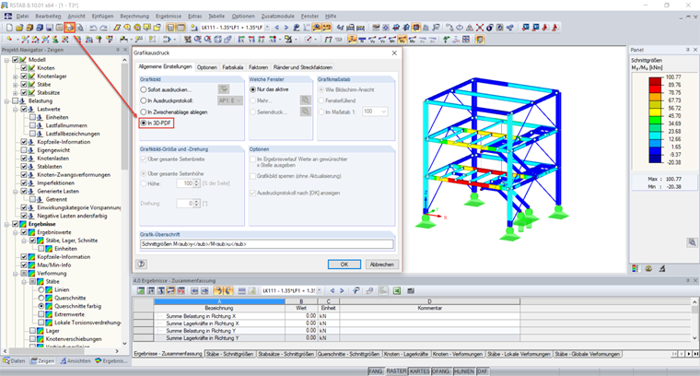Select 'Nur das aktive' window option
This screenshot has height=376, width=700.
252,89
